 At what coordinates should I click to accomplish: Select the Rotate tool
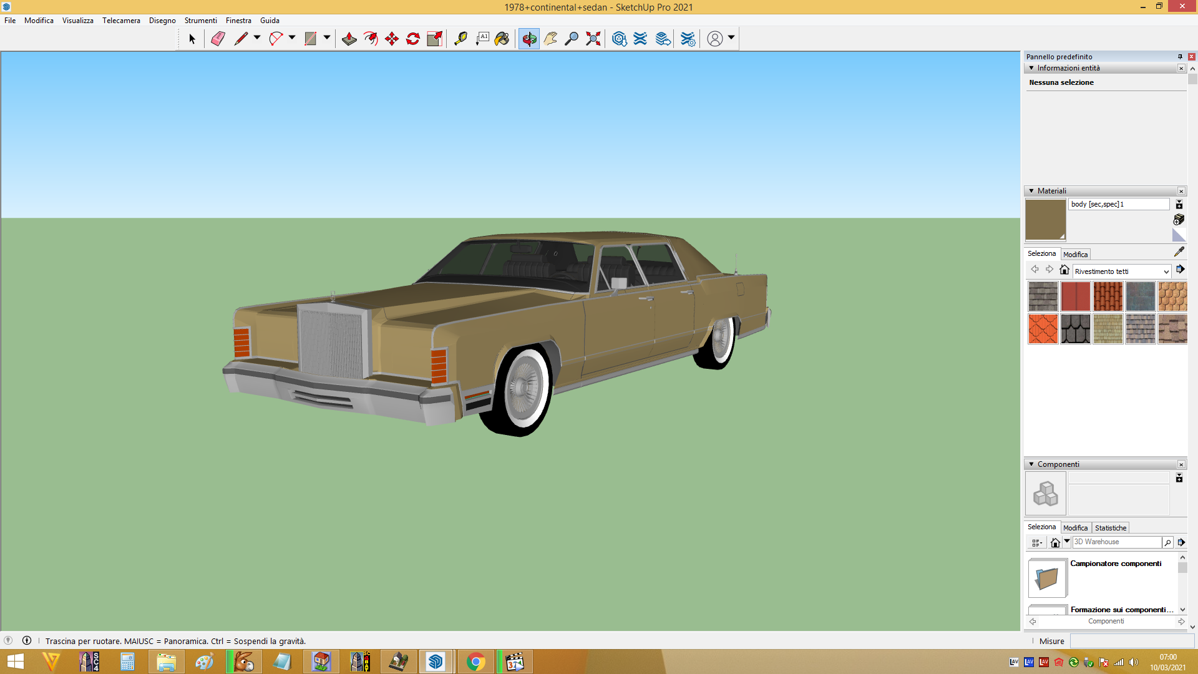pyautogui.click(x=413, y=39)
